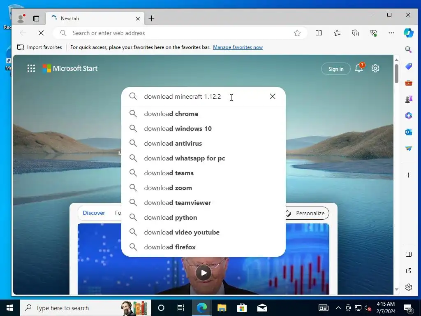Image resolution: width=421 pixels, height=316 pixels.
Task: Open Mail app on taskbar
Action: pyautogui.click(x=262, y=308)
